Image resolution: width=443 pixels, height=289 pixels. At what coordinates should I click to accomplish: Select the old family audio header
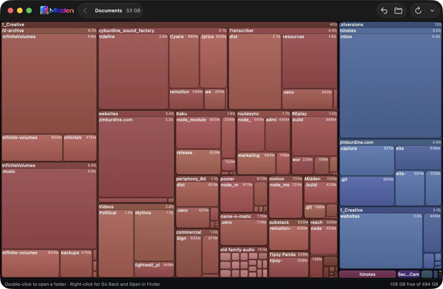pyautogui.click(x=244, y=250)
